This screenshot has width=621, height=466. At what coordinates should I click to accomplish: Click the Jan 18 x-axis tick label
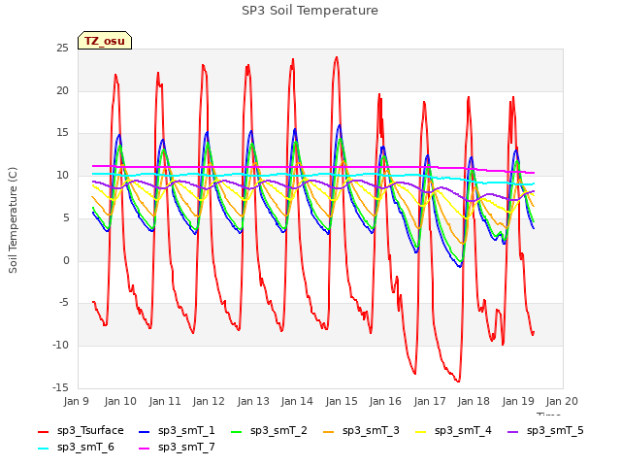point(474,401)
